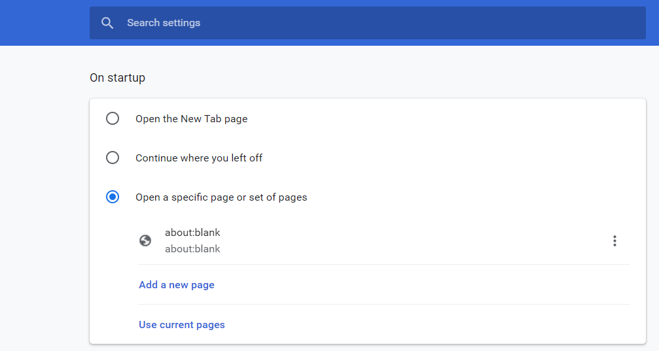Image resolution: width=659 pixels, height=351 pixels.
Task: Open the three-dot more actions menu
Action: 614,241
